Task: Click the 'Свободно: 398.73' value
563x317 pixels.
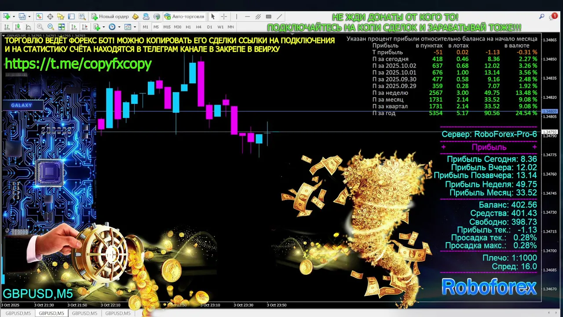Action: coord(503,222)
